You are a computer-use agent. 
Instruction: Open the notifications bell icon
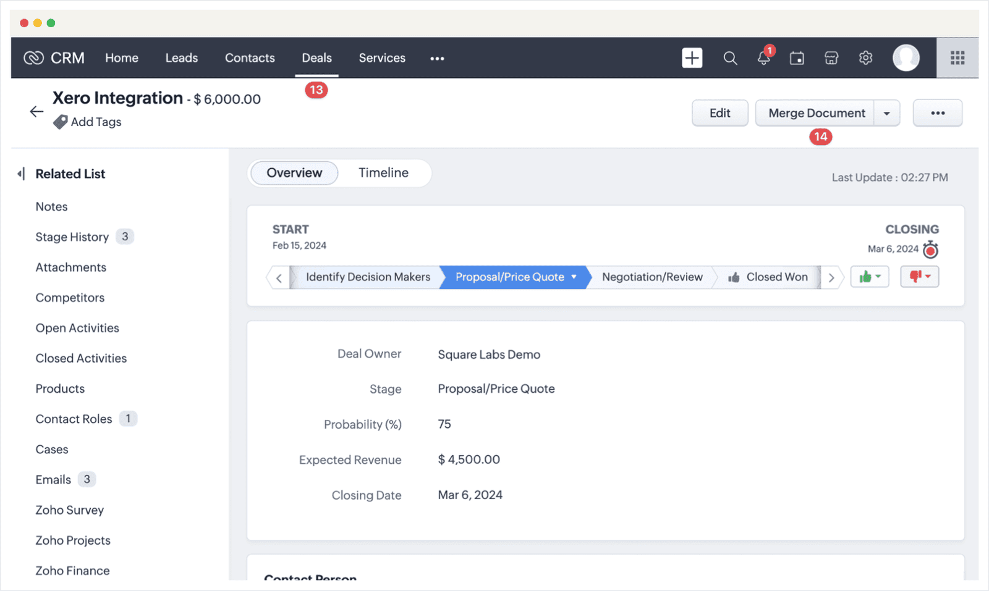tap(764, 58)
